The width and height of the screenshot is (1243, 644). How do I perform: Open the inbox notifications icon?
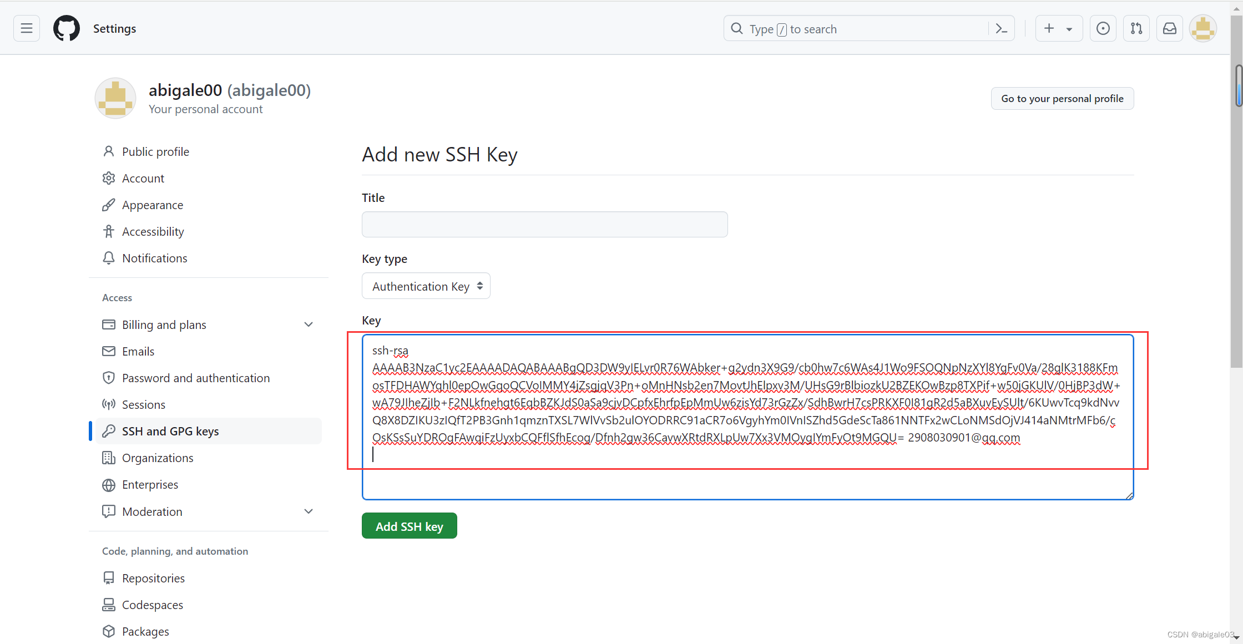click(x=1169, y=28)
